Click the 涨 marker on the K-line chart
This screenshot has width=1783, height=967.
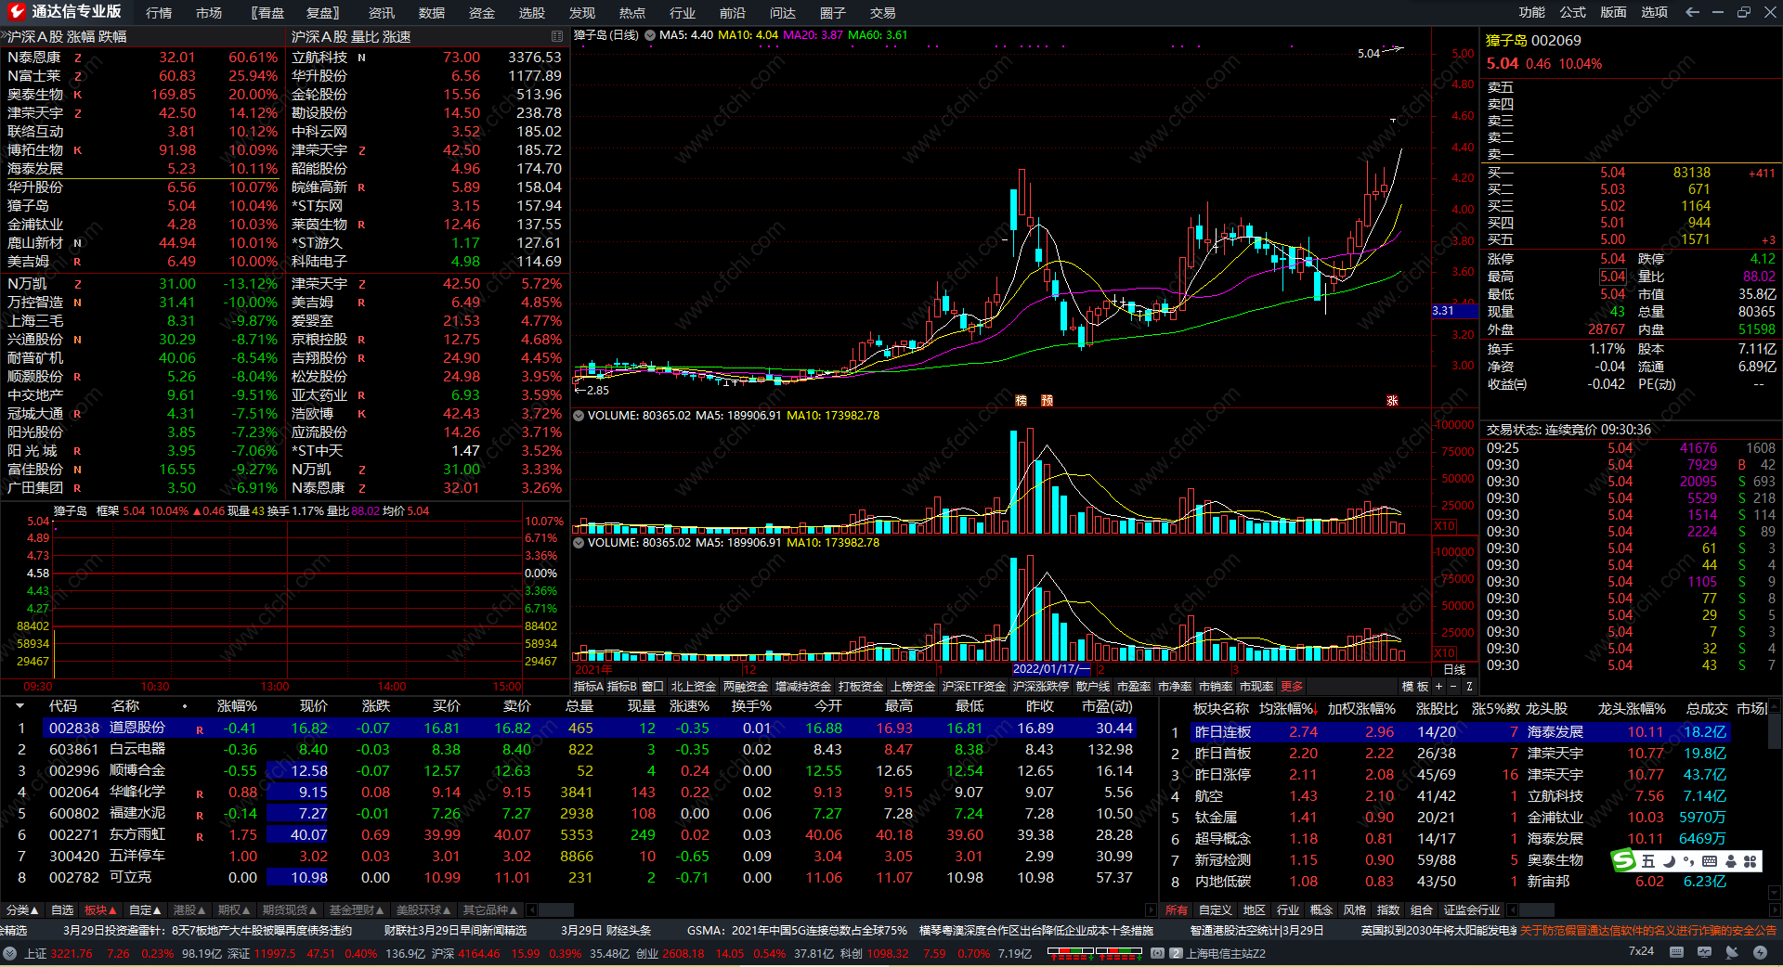[1393, 401]
